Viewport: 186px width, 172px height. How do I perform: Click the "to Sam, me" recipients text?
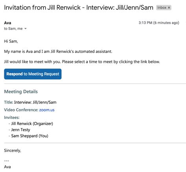13,29
